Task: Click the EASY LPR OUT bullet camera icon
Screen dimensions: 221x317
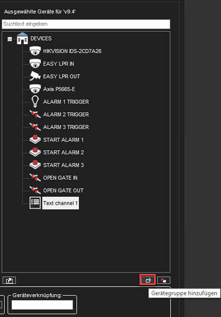Action: (x=35, y=76)
